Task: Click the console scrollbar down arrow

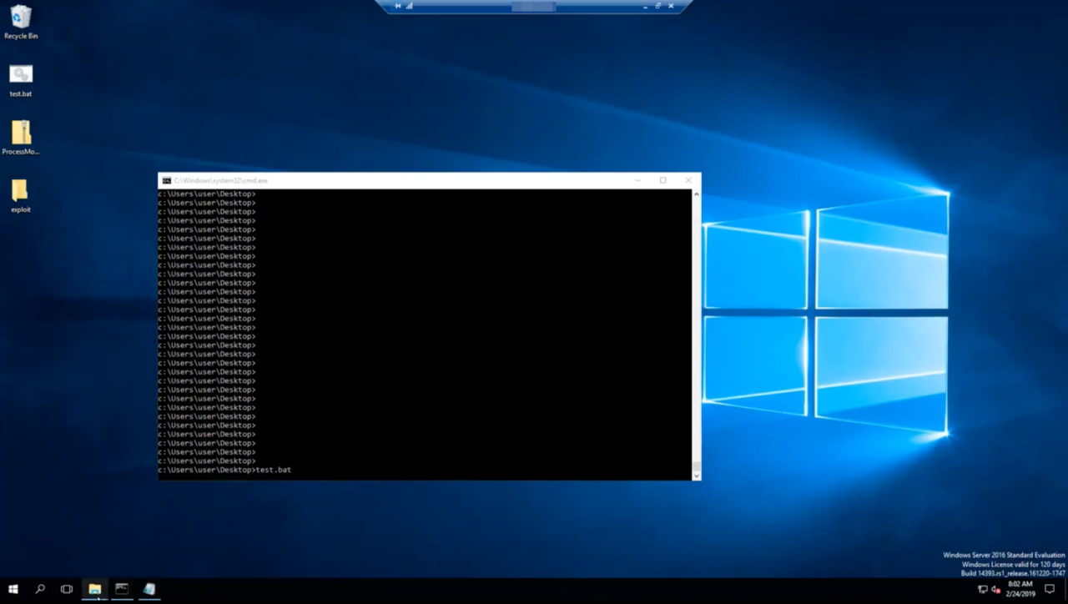Action: pyautogui.click(x=696, y=476)
